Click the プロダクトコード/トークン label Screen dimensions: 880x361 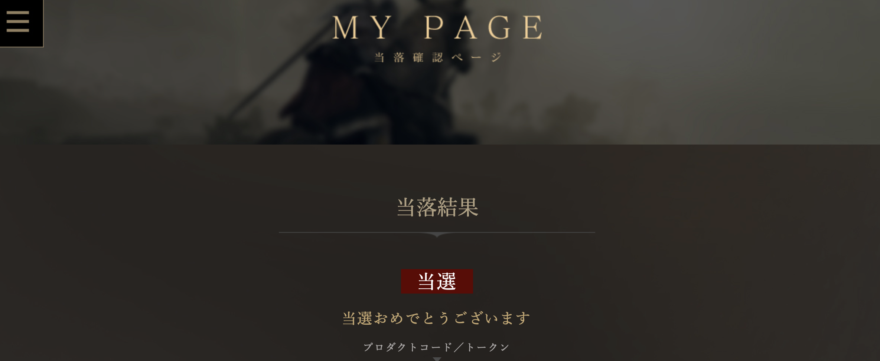(437, 347)
